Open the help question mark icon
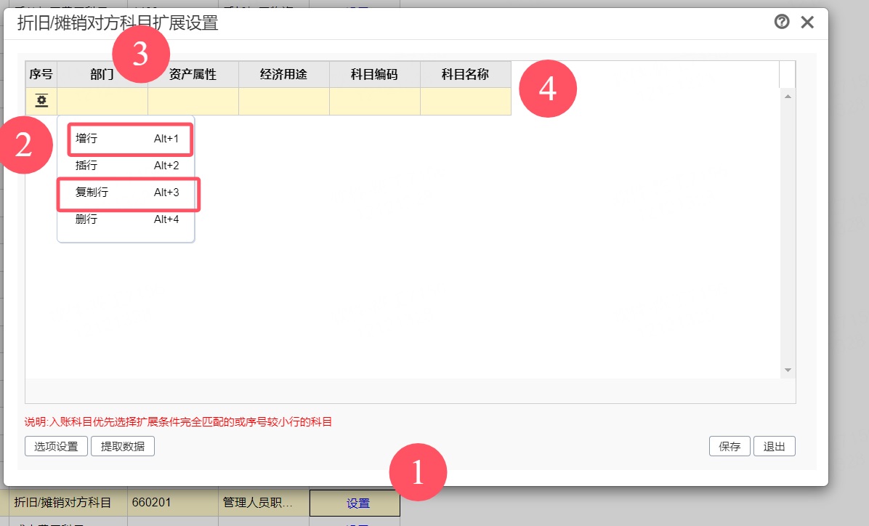Image resolution: width=869 pixels, height=526 pixels. [781, 22]
